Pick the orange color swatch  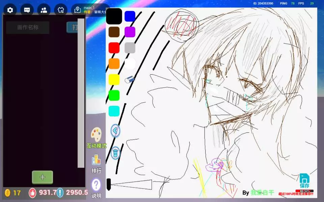pyautogui.click(x=114, y=64)
